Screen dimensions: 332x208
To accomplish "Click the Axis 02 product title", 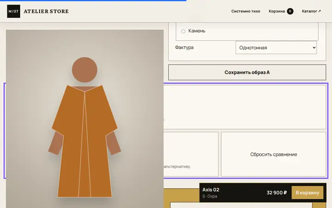I will click(x=211, y=190).
